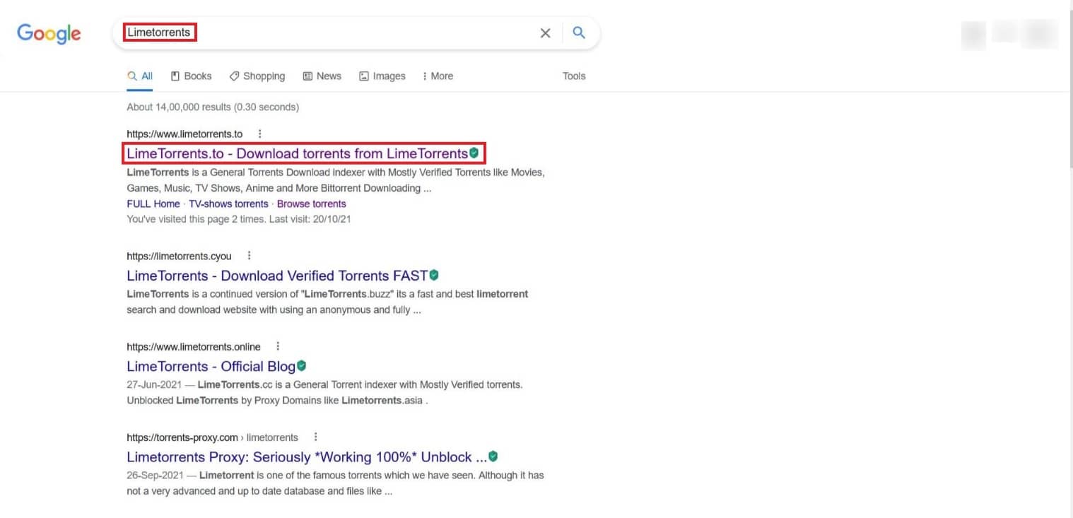
Task: Open LimeTorrents.to - Download torrents result
Action: pos(297,153)
